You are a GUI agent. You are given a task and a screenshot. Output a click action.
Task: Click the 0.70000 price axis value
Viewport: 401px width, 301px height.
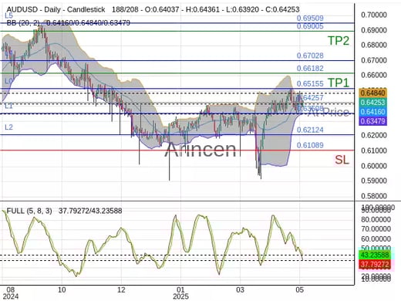(x=374, y=15)
